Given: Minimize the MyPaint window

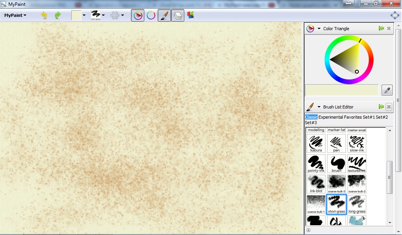Looking at the screenshot, I should [366, 3].
